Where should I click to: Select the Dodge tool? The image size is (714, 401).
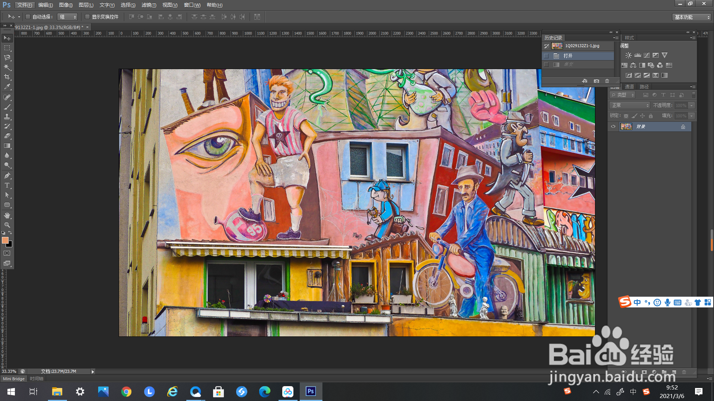coord(7,165)
